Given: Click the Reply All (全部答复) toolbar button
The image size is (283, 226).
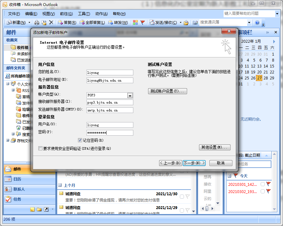Looking at the screenshot, I should (92, 23).
